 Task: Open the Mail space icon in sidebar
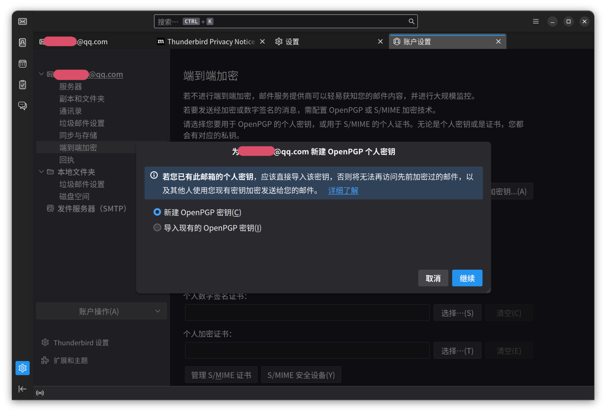(22, 22)
